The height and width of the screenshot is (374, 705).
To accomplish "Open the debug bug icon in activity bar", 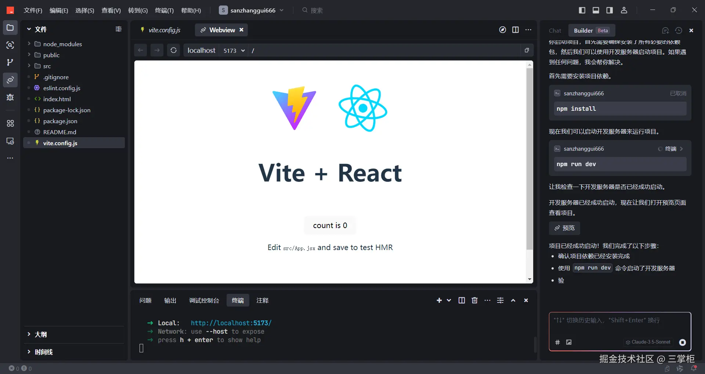I will click(x=10, y=97).
